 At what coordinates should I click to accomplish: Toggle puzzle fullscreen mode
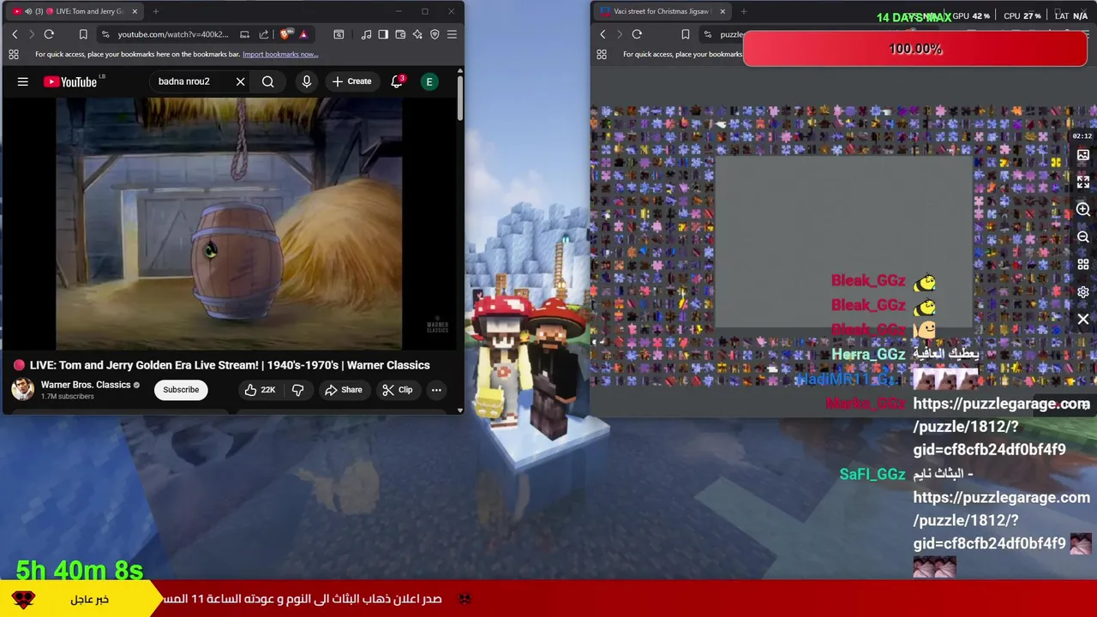1083,183
